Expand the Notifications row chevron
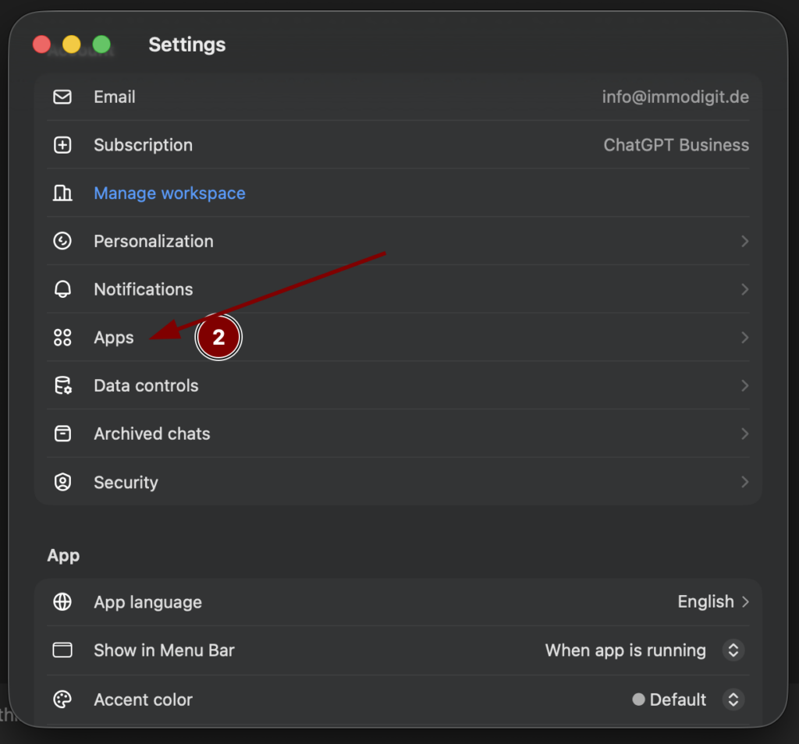The image size is (799, 744). click(x=744, y=290)
